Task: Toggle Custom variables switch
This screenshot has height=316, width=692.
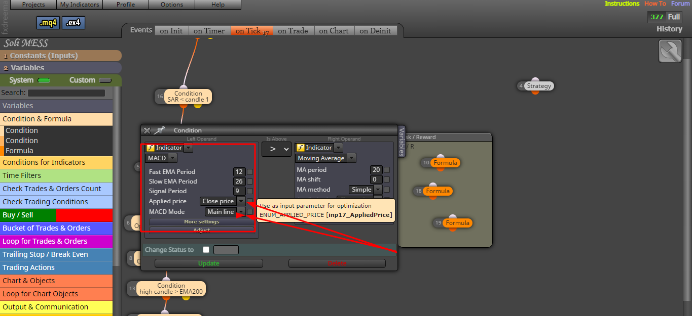Action: (105, 80)
